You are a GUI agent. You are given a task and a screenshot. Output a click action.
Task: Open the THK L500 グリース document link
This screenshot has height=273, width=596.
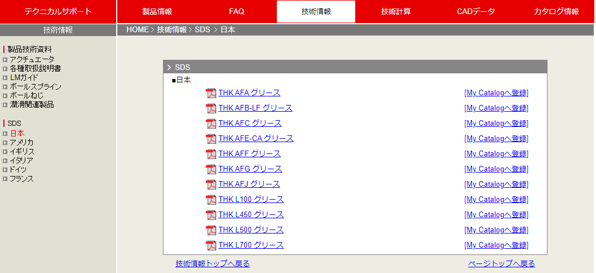251,230
